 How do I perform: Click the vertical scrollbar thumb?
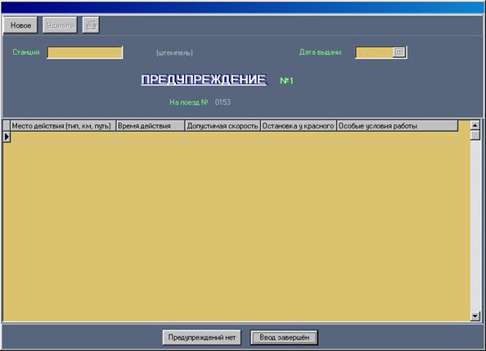[475, 136]
